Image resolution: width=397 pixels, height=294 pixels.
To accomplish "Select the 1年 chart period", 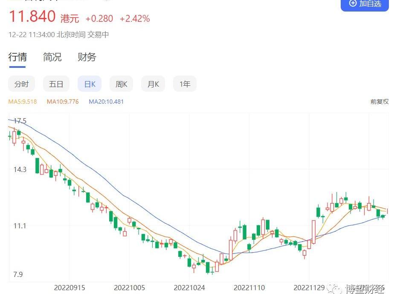I will click(185, 84).
